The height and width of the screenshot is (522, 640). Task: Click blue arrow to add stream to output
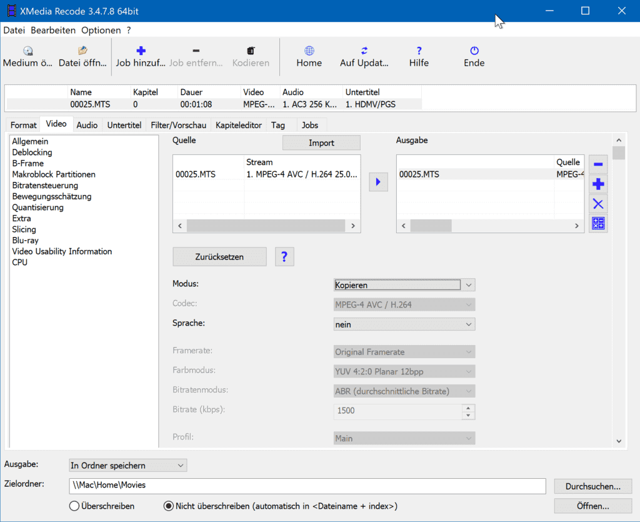pyautogui.click(x=378, y=182)
